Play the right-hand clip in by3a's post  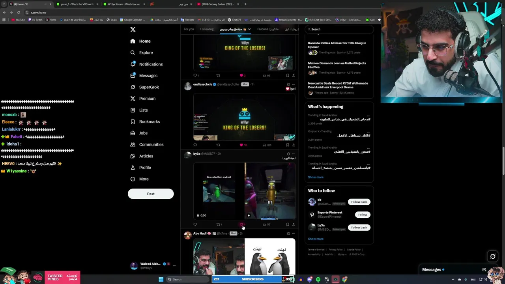[249, 215]
